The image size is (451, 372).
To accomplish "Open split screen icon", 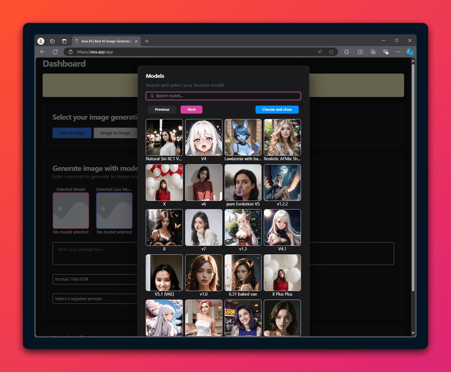I will (x=360, y=52).
